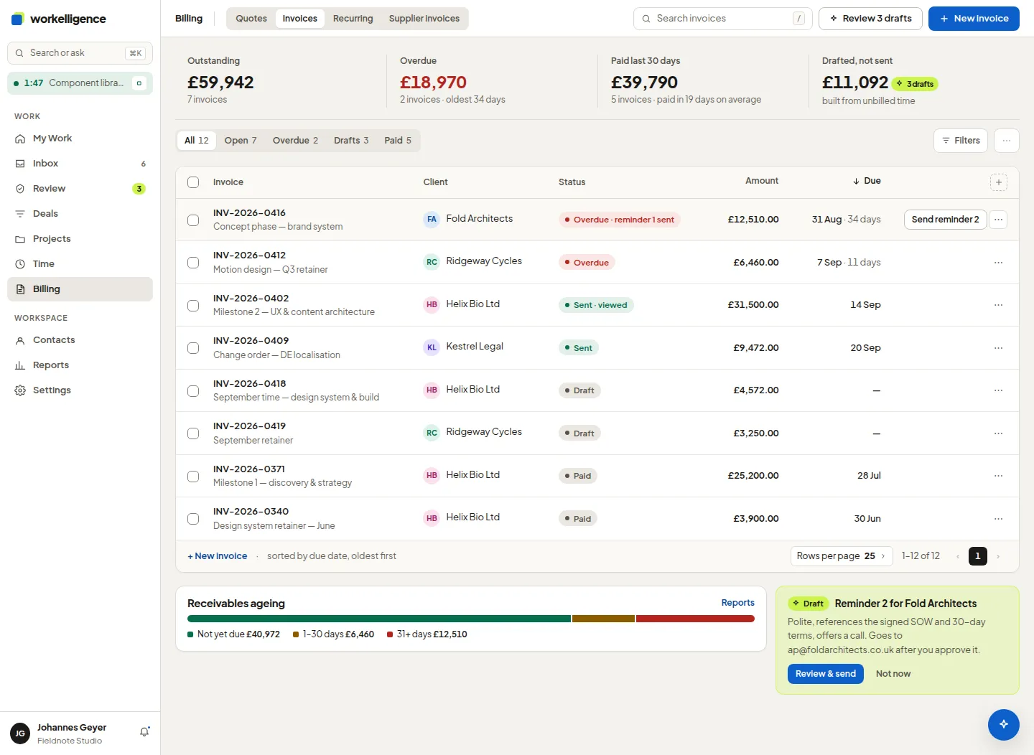
Task: Open row menu for INV-2026-0419
Action: pyautogui.click(x=998, y=433)
